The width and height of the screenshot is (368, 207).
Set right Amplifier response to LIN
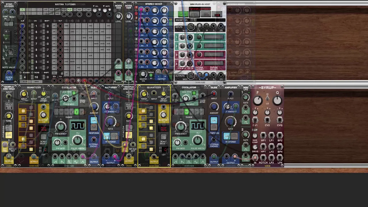pyautogui.click(x=227, y=136)
